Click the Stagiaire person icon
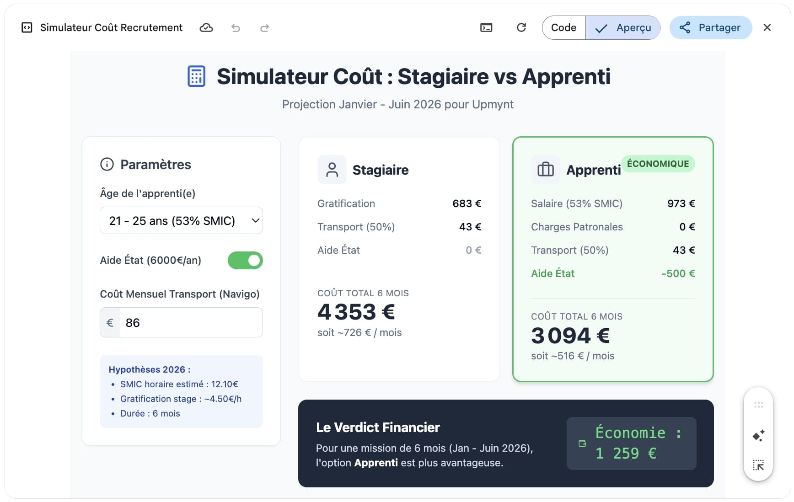This screenshot has width=794, height=502. 332,170
